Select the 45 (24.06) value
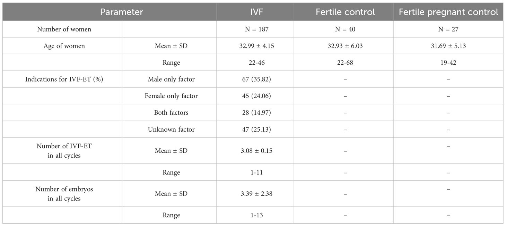 click(255, 96)
